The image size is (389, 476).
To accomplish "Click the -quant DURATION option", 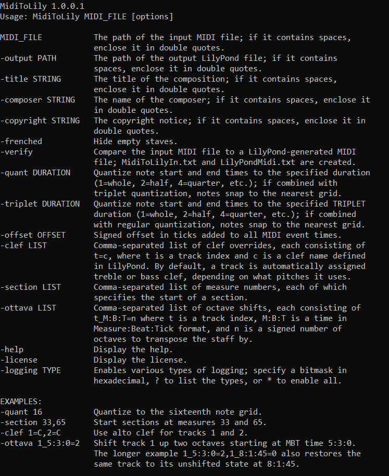I will [35, 172].
